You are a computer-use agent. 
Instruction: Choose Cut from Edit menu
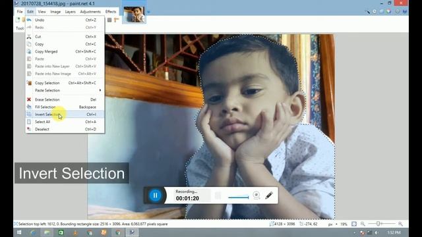(x=65, y=37)
